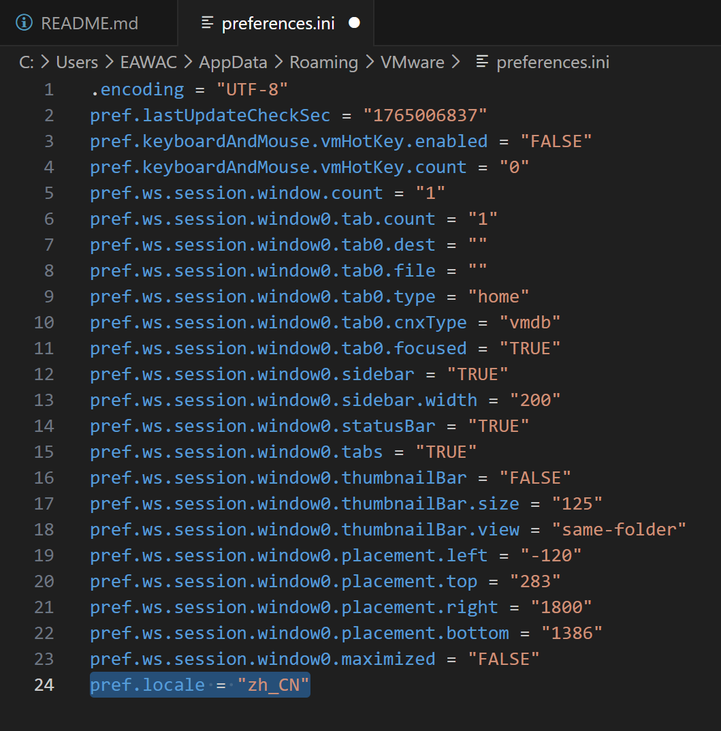Click the unsaved-changes dot on preferences.ini tab
This screenshot has width=721, height=731.
[354, 22]
